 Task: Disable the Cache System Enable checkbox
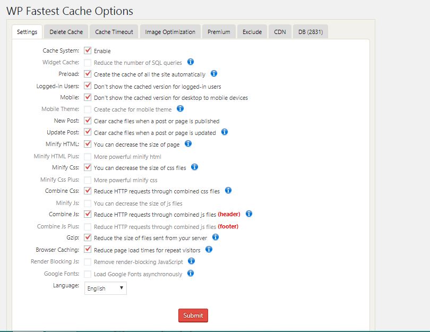click(88, 50)
